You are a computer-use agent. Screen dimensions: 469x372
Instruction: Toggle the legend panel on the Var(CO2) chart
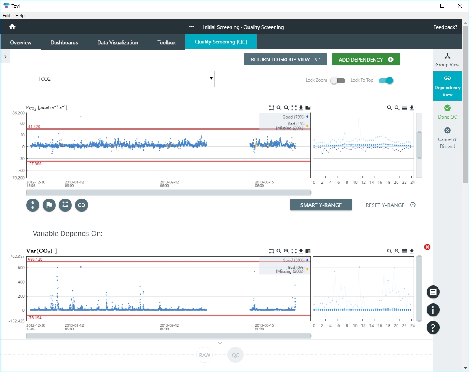(x=308, y=251)
